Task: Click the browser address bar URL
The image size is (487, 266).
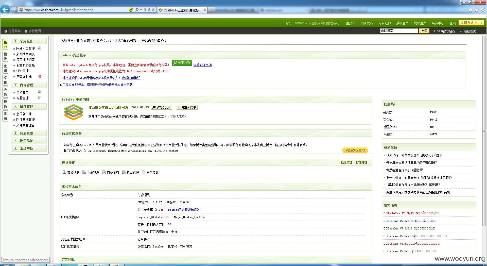Action: click(59, 10)
